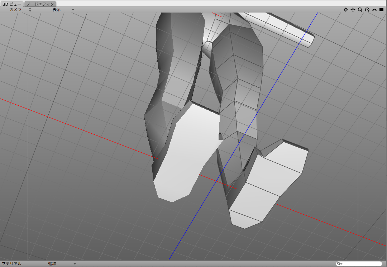This screenshot has width=387, height=267.
Task: Open the 追加 add material dropdown
Action: click(x=62, y=263)
